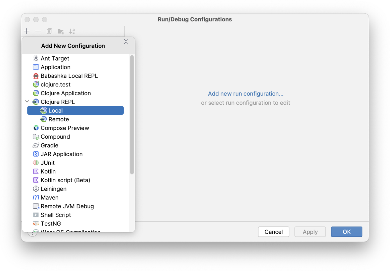
Task: Click the TestNG icon
Action: point(36,223)
